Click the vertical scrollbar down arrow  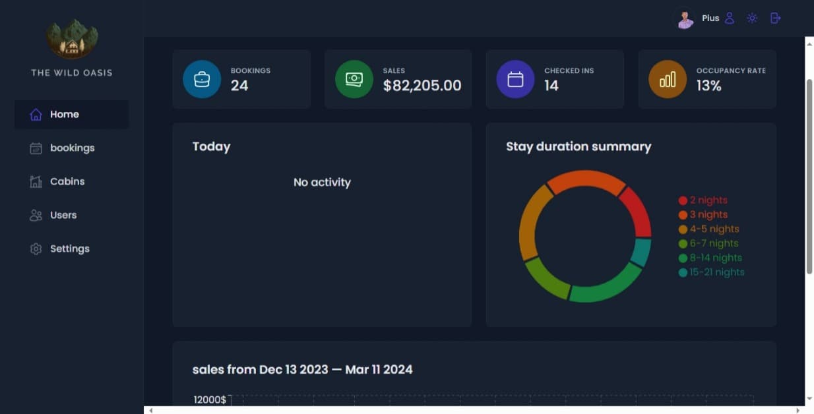pos(809,399)
